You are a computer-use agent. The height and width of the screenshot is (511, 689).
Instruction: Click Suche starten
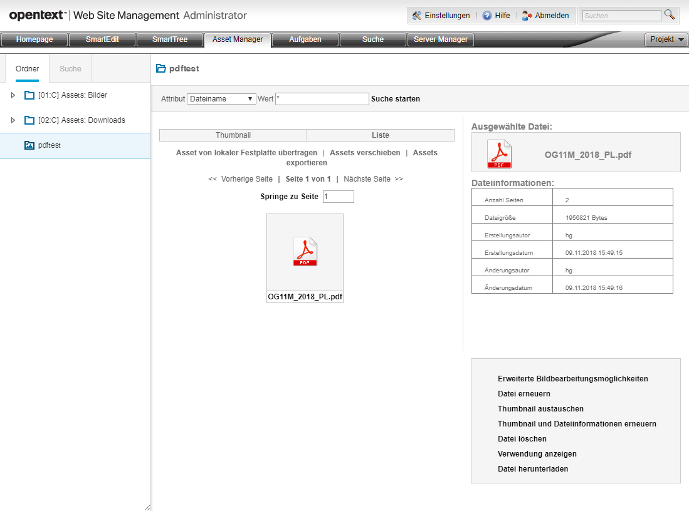point(396,99)
